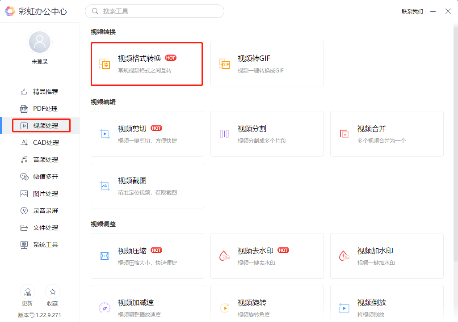Click 未登录 to log in

(40, 61)
